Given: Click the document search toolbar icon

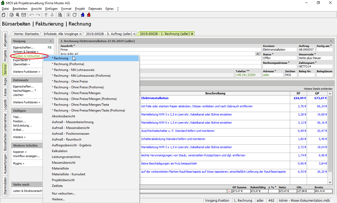Looking at the screenshot, I should (60, 15).
